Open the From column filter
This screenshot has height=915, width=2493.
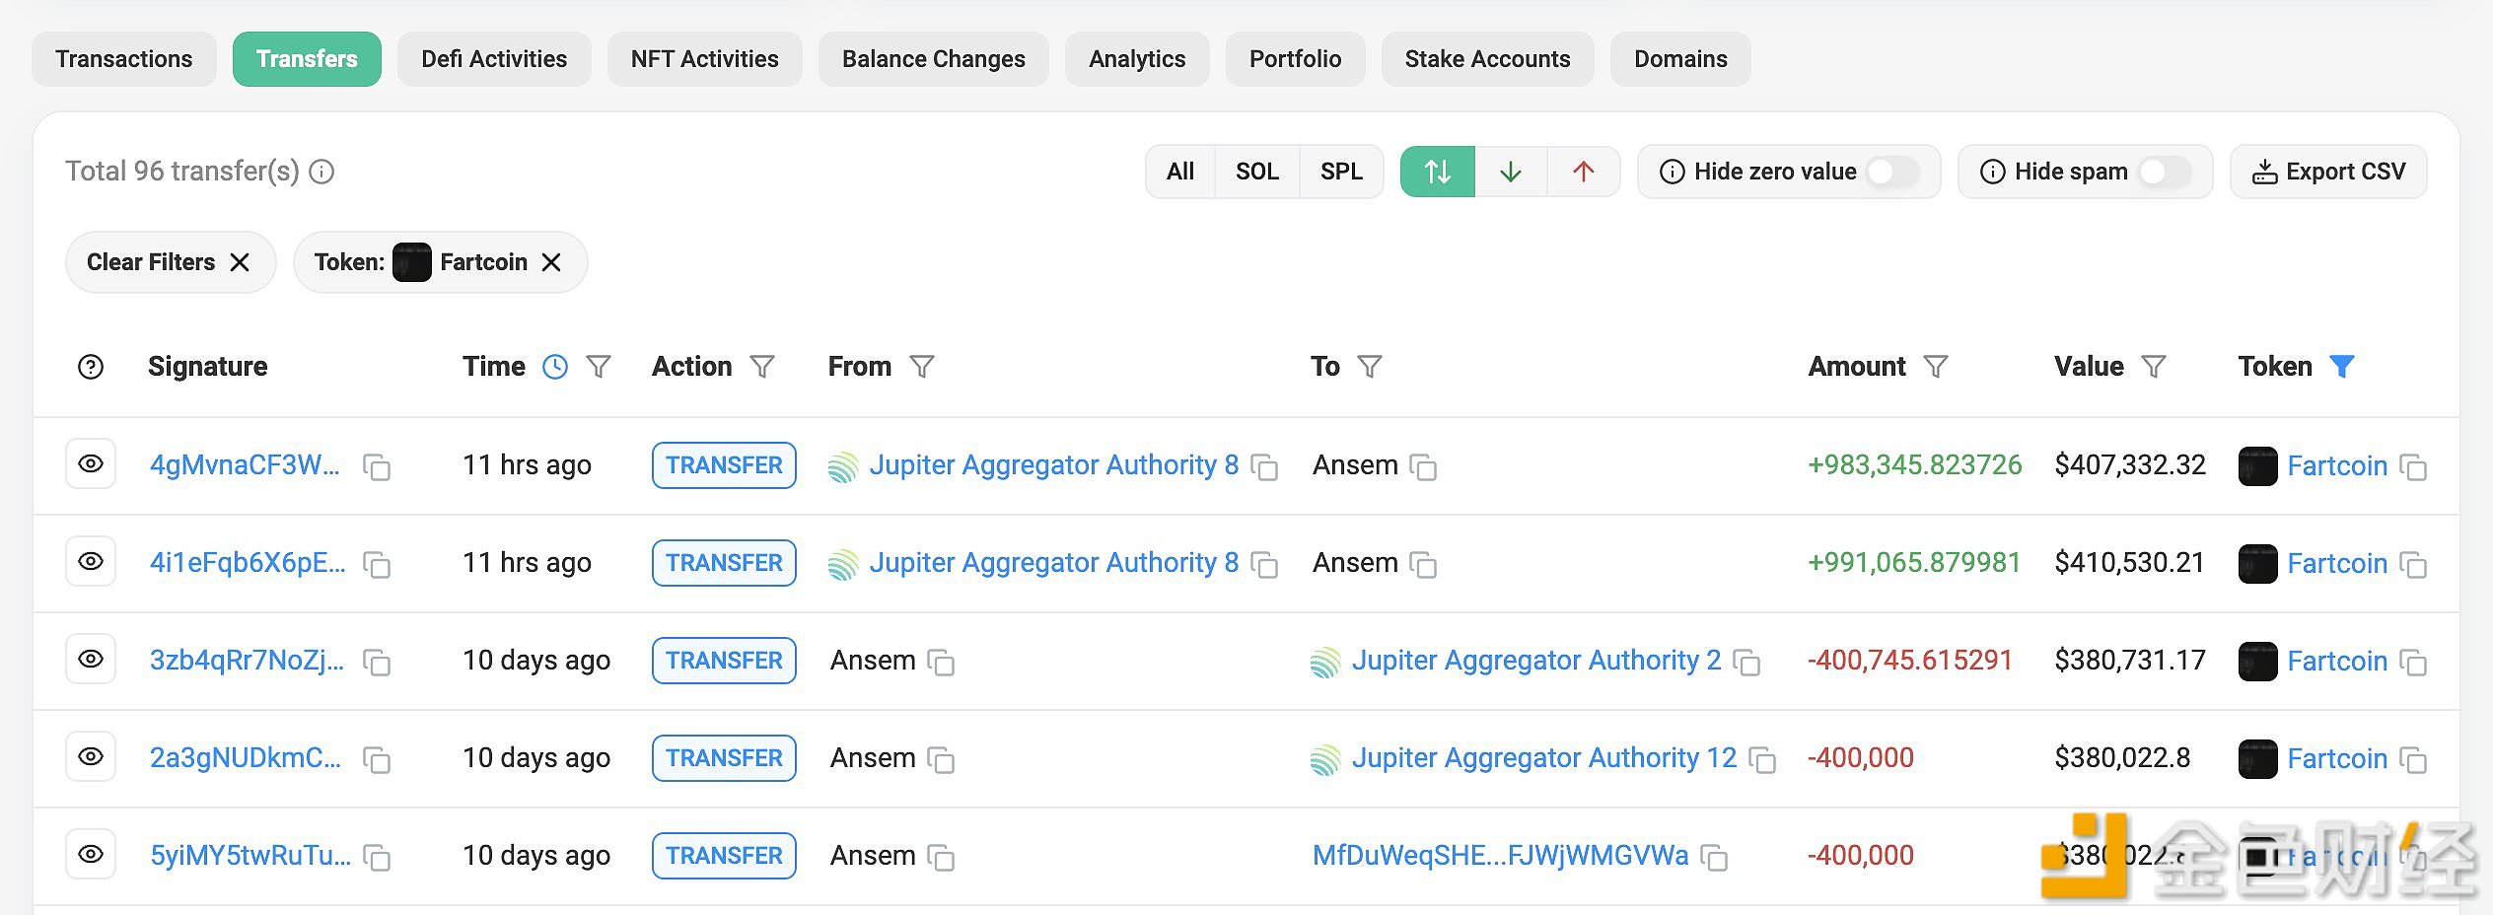pos(922,367)
